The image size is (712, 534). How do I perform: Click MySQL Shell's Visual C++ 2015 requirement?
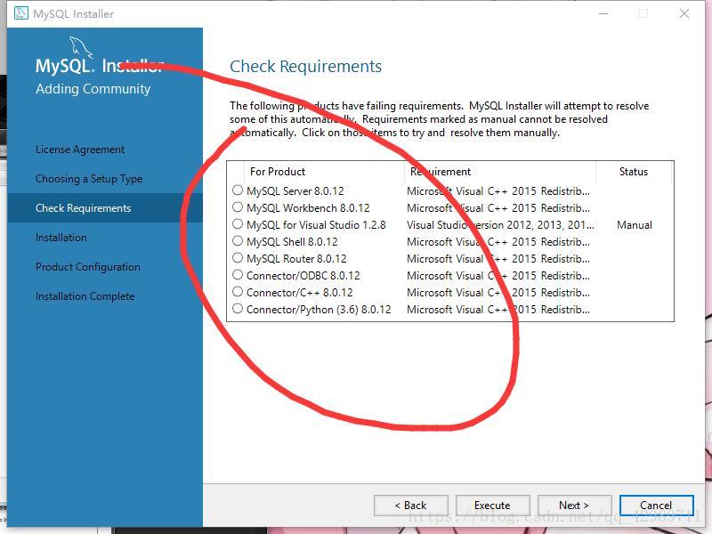tap(498, 242)
